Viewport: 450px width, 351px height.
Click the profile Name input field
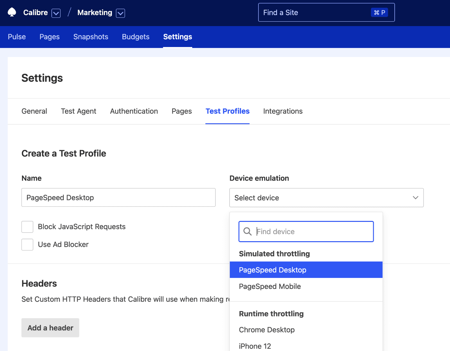(x=118, y=197)
